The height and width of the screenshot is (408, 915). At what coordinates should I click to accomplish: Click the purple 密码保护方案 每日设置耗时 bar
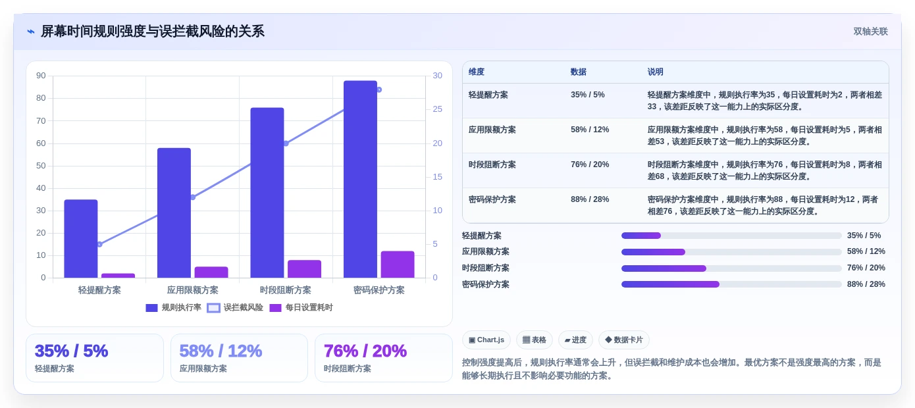coord(398,265)
